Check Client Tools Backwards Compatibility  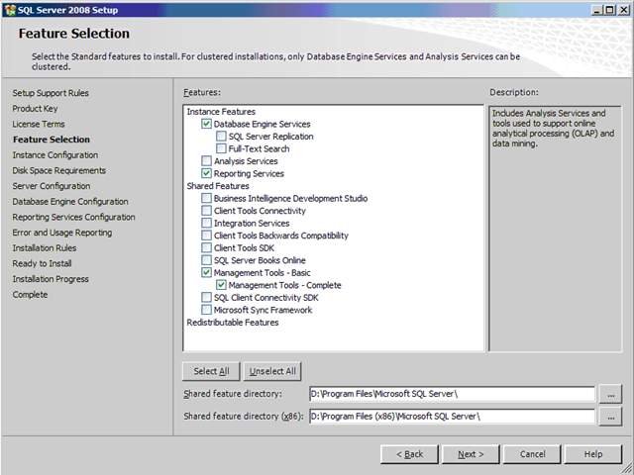pos(206,236)
